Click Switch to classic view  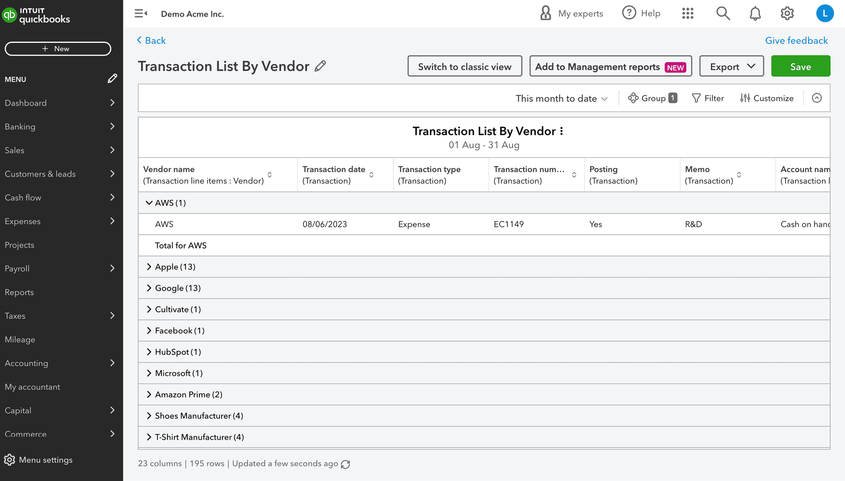tap(465, 66)
